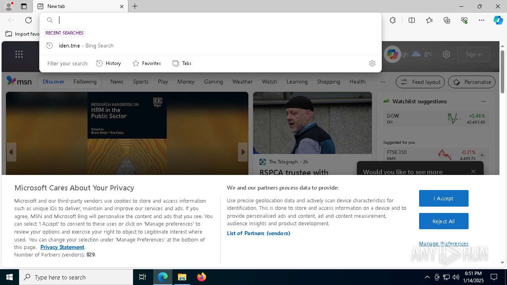The height and width of the screenshot is (285, 507).
Task: Open the Weather category
Action: pos(242,82)
